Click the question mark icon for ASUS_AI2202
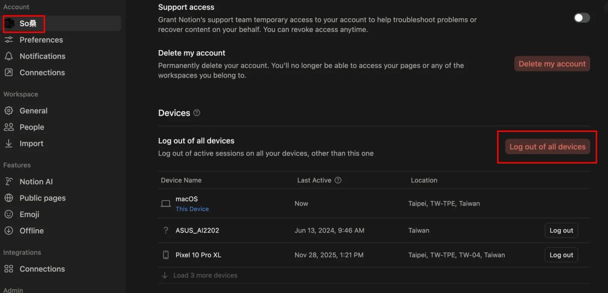This screenshot has height=293, width=608. tap(166, 230)
